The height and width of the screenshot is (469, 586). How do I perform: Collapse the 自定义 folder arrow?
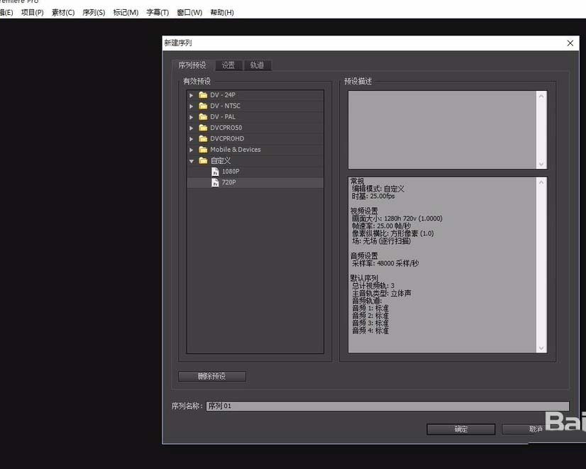192,161
